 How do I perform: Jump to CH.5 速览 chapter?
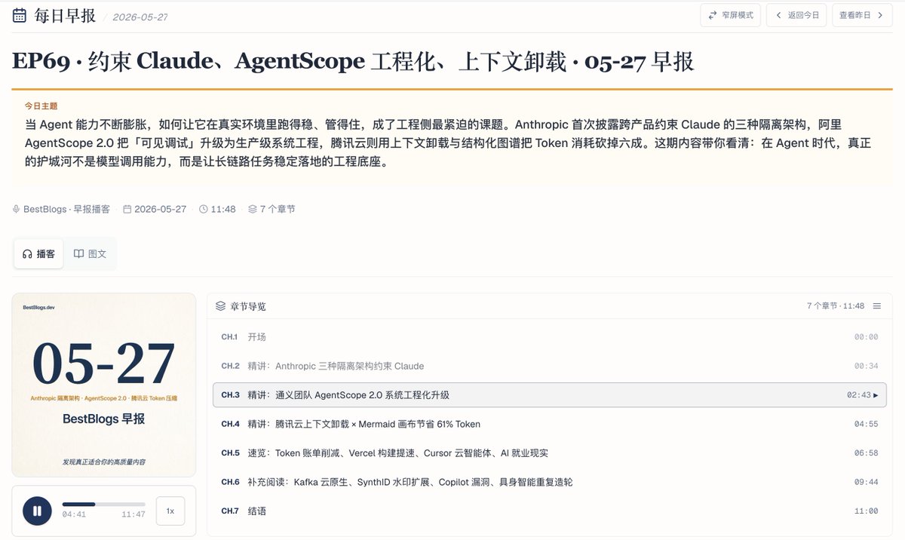549,453
